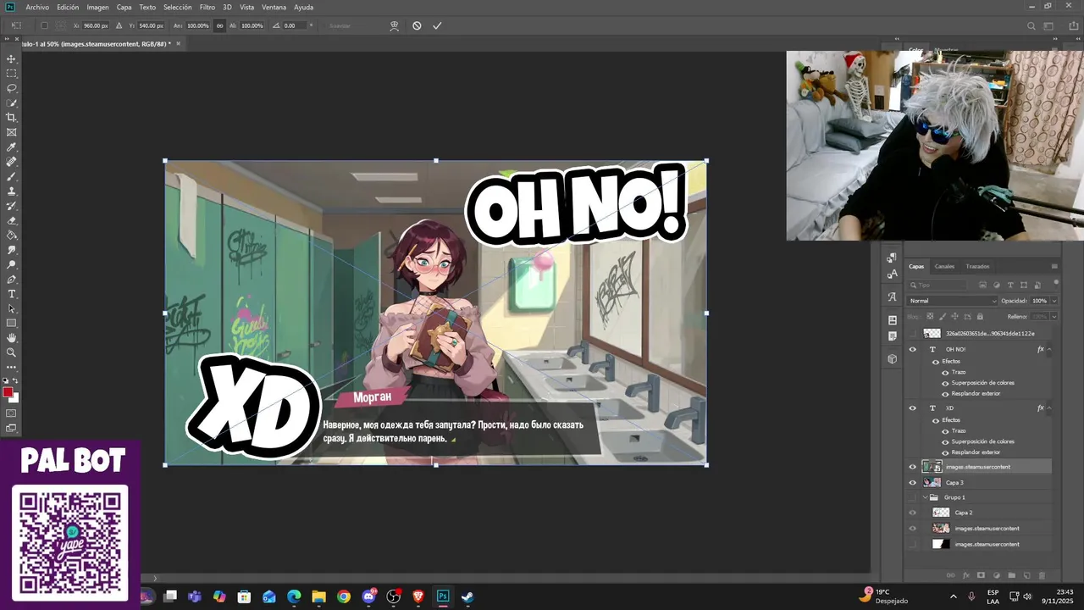1084x610 pixels.
Task: Select the Hand tool
Action: (11, 338)
